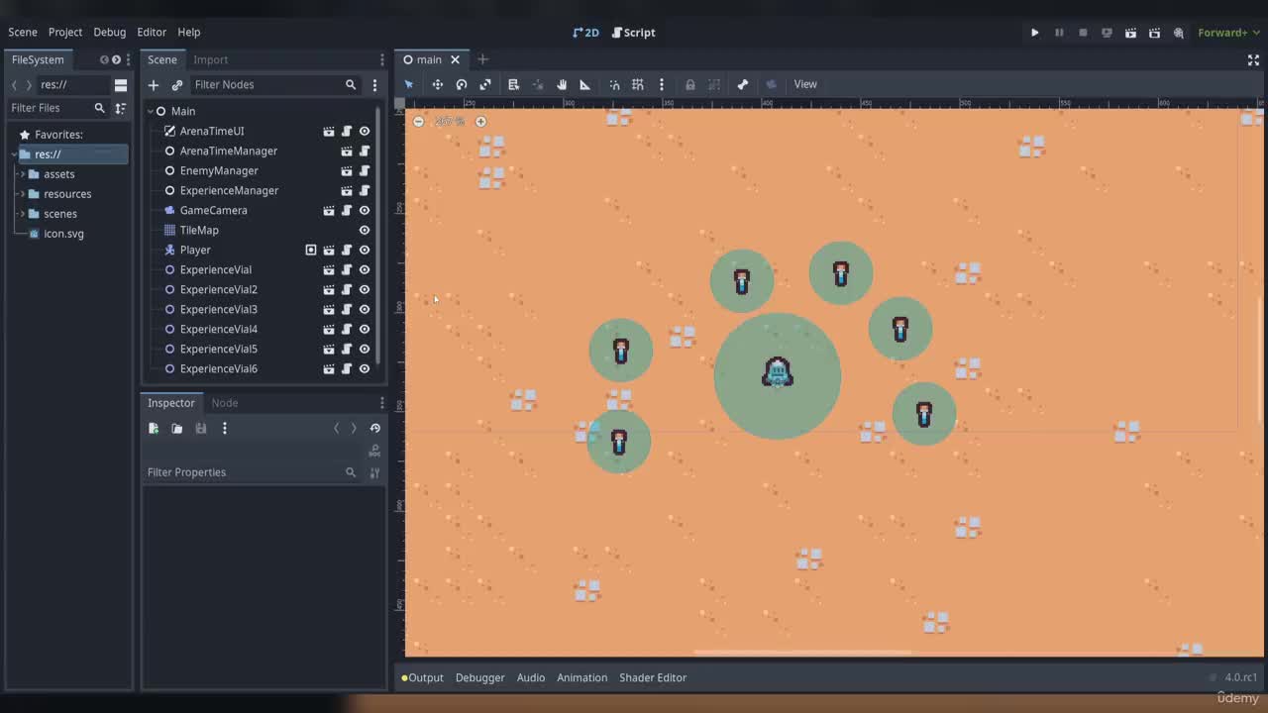Switch to the 2D workspace
Image resolution: width=1268 pixels, height=713 pixels.
pyautogui.click(x=586, y=33)
